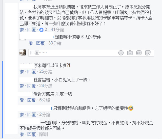Reply to the comment posted 41分鐘 ago

click(31, 30)
